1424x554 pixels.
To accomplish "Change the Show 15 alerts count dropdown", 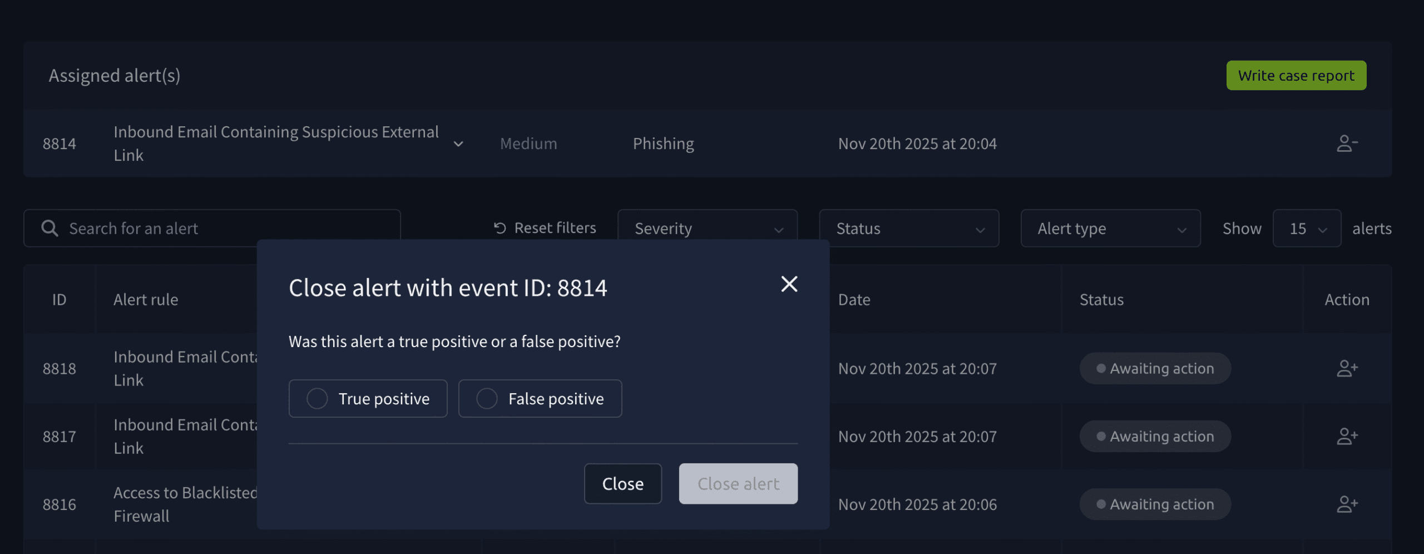I will 1306,228.
